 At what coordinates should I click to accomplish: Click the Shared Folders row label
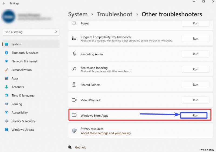click(90, 85)
